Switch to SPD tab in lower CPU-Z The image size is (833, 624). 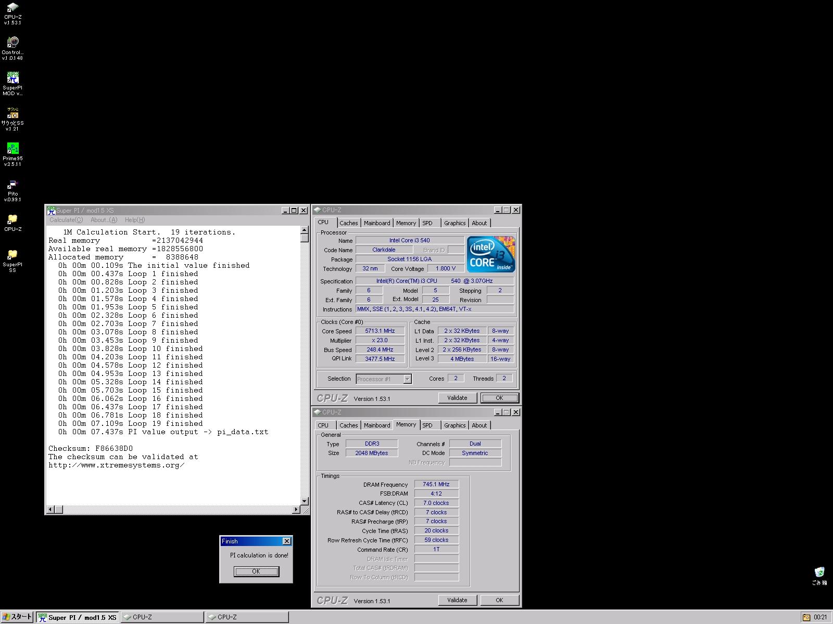click(x=427, y=425)
